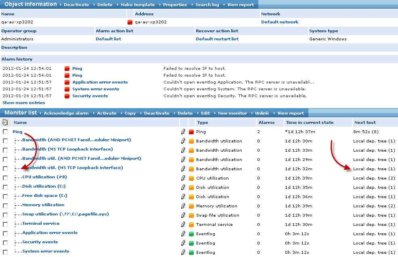Click edit pencil for Security events monitor
This screenshot has width=398, height=257.
[183, 243]
